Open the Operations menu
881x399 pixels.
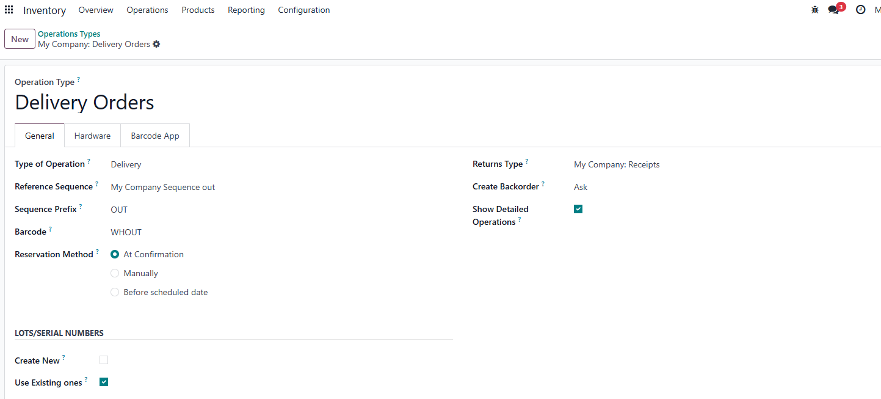coord(147,10)
